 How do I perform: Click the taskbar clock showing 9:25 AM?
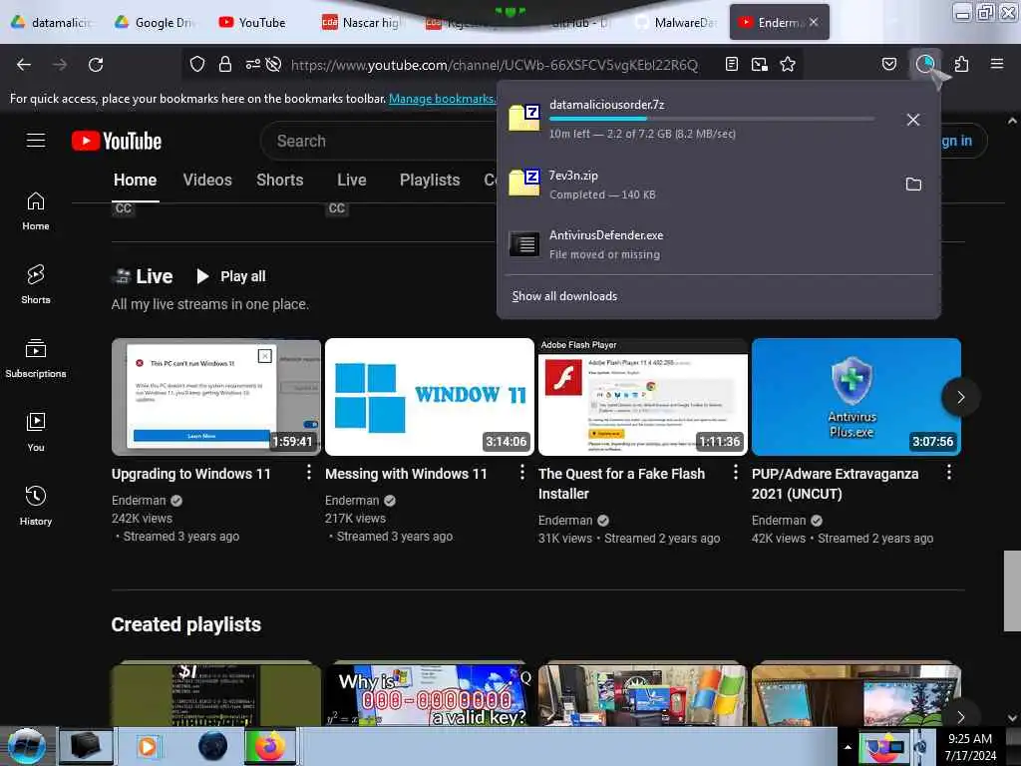coord(970,747)
